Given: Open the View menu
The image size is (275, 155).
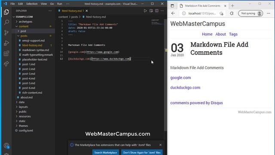Looking at the screenshot, I should click(x=44, y=4).
